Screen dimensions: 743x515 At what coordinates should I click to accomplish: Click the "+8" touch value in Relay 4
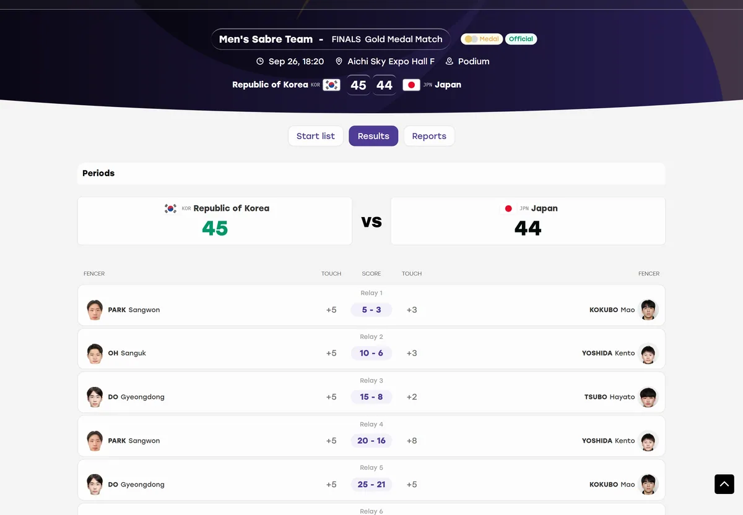[x=412, y=441]
